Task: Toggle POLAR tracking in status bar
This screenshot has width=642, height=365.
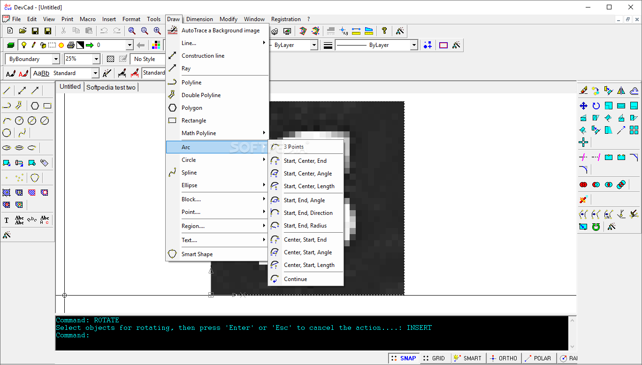Action: [538, 358]
